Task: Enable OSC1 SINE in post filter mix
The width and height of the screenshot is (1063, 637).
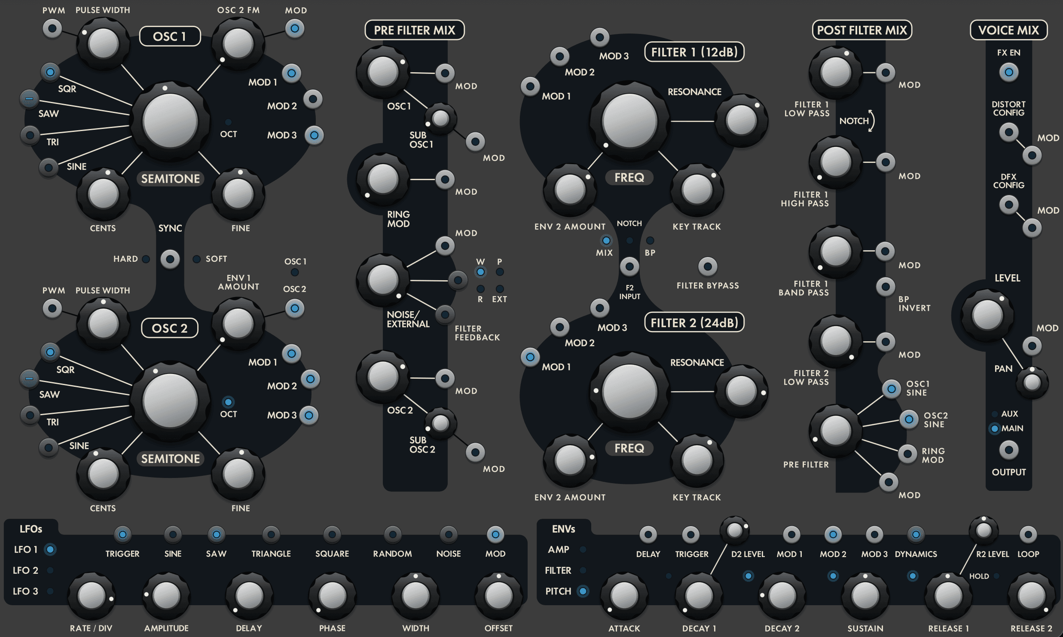Action: (x=892, y=389)
